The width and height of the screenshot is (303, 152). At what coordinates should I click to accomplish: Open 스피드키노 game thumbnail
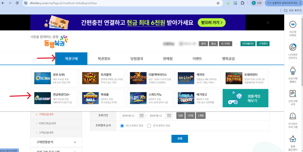138,98
